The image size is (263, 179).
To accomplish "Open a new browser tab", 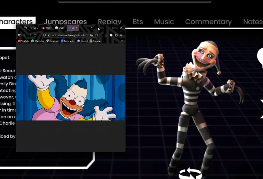I will [87, 28].
